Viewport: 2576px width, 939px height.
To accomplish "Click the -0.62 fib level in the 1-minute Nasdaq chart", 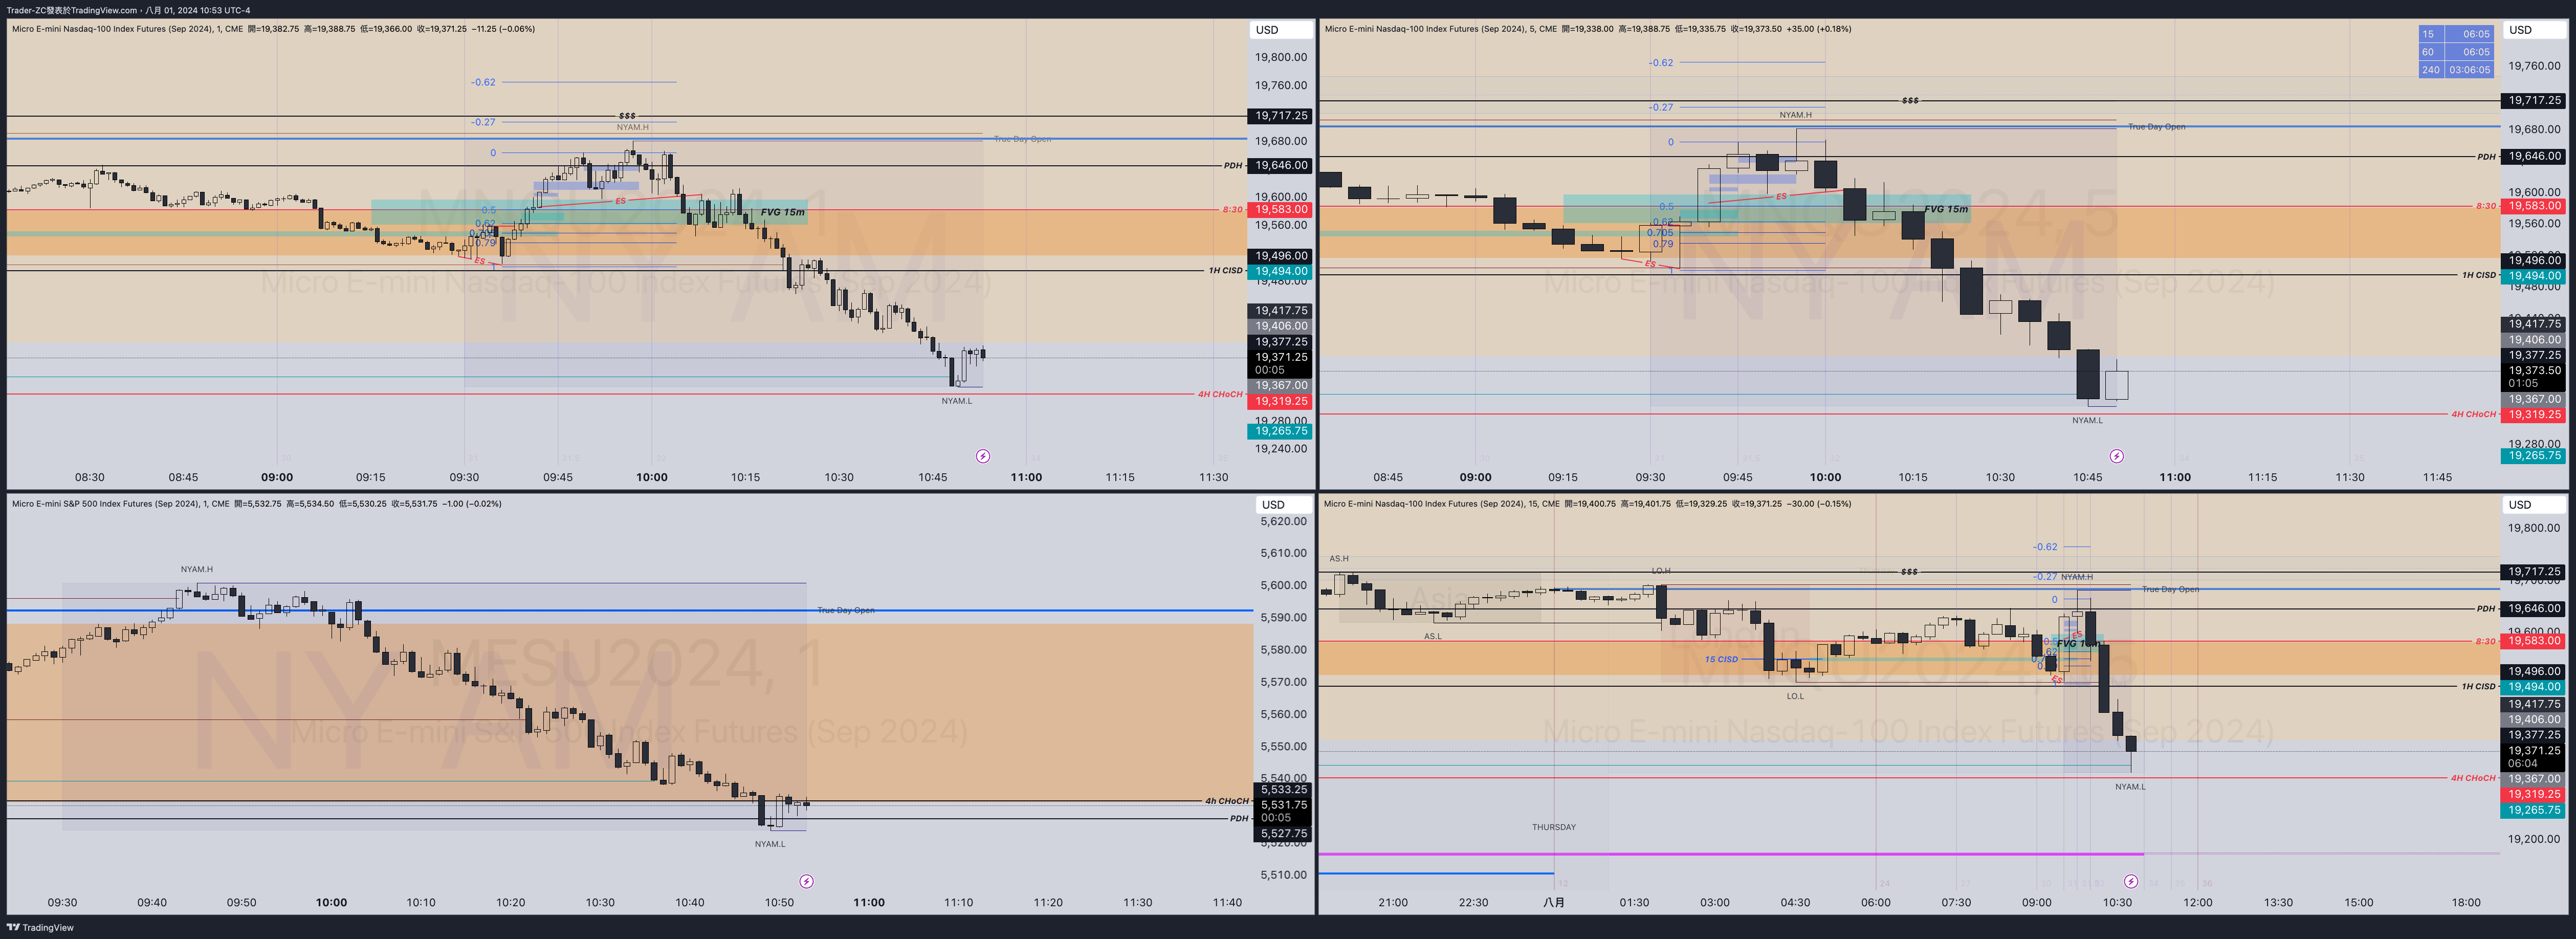I will click(x=483, y=82).
